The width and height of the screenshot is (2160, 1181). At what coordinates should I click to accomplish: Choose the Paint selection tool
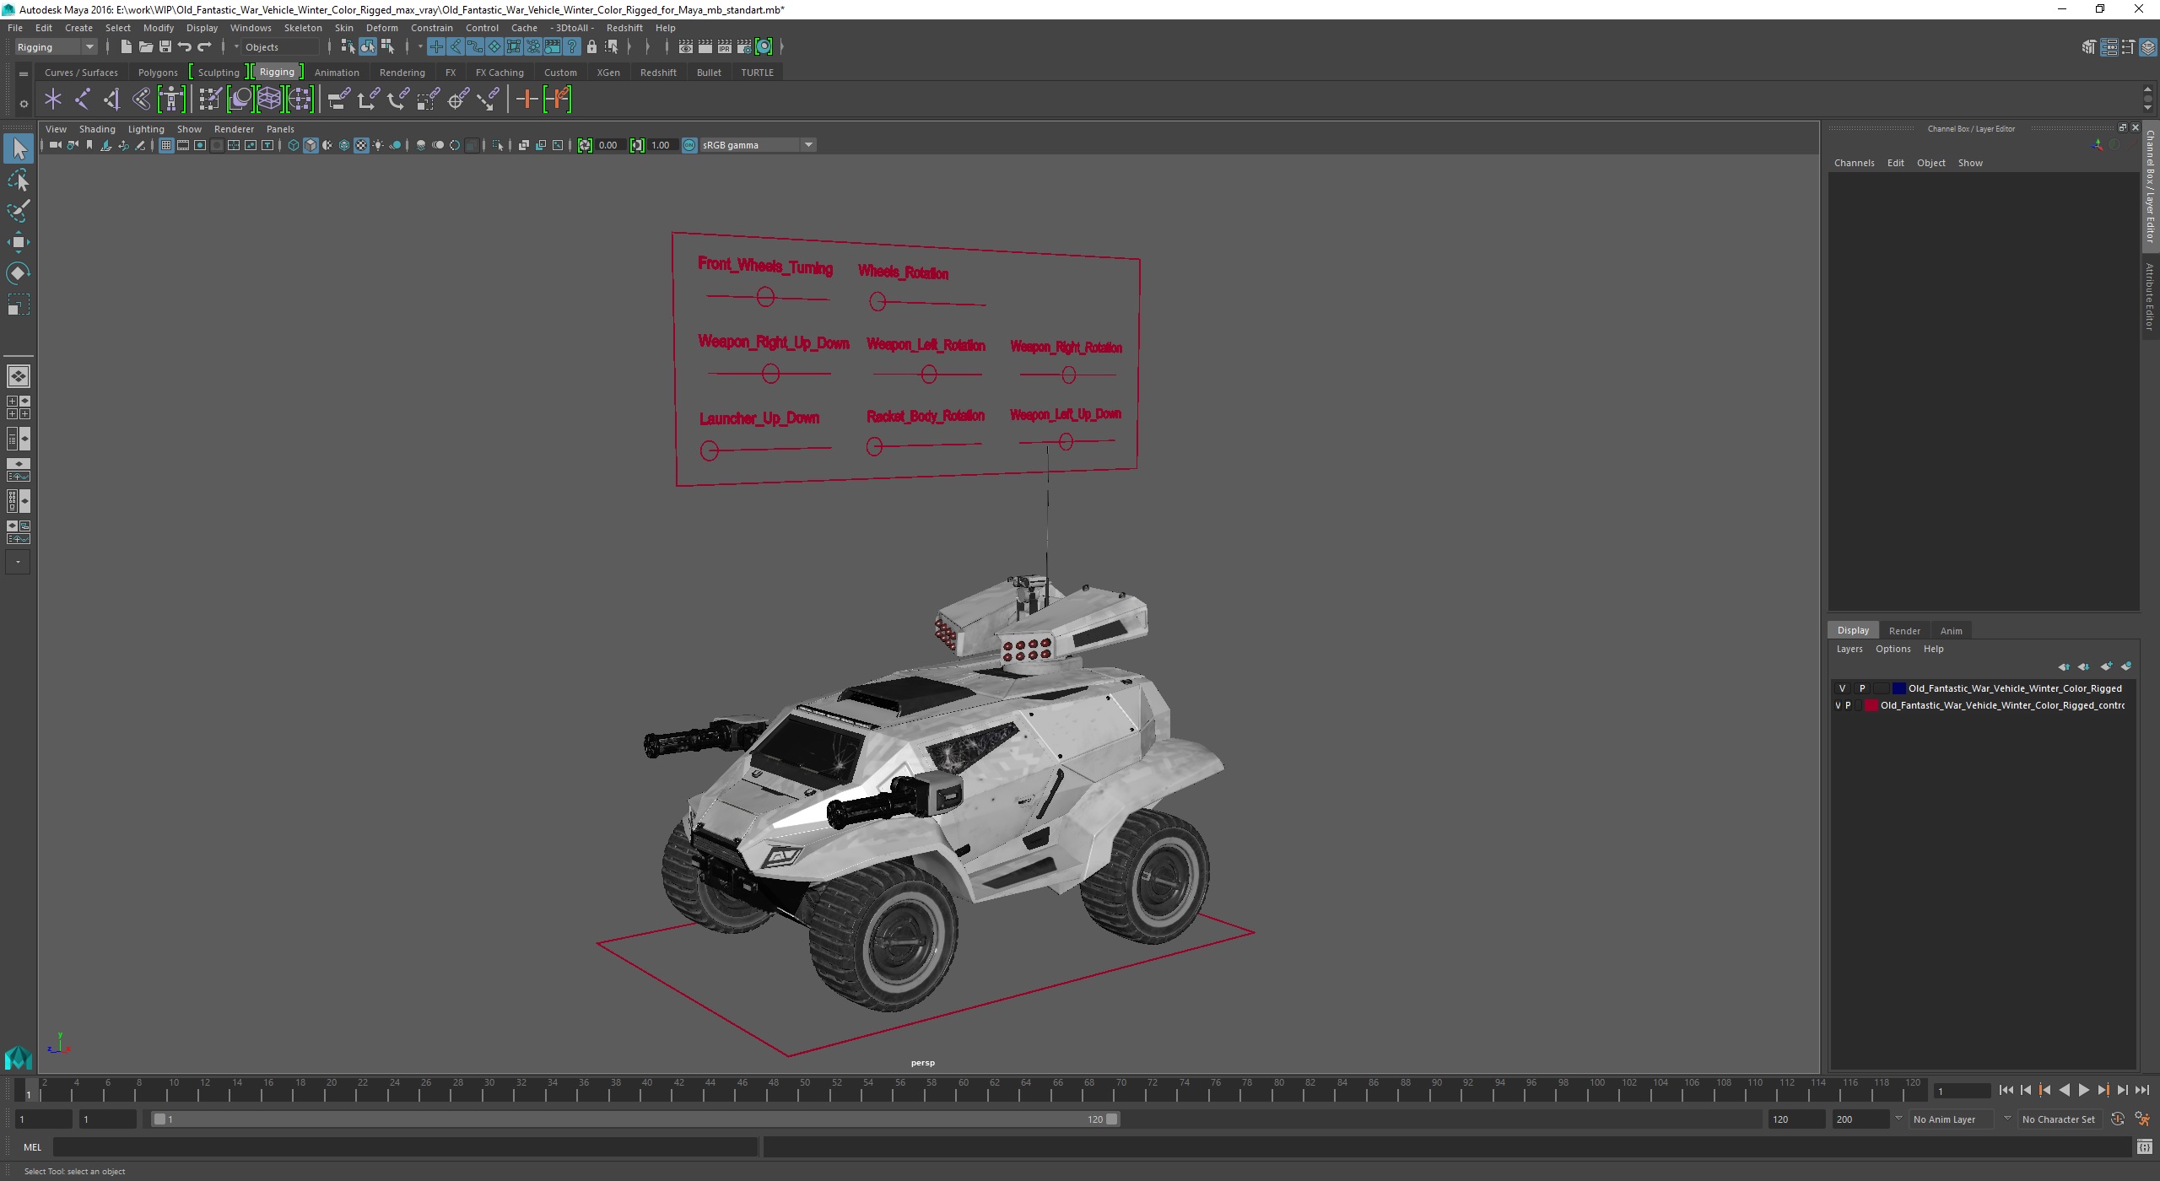[x=19, y=211]
